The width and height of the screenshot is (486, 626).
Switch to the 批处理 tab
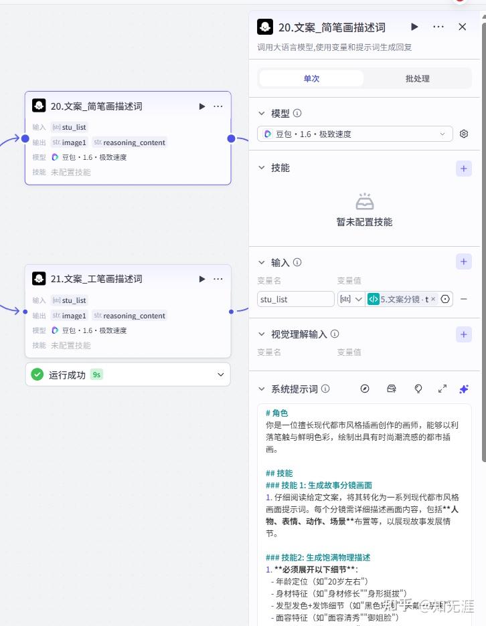(417, 78)
